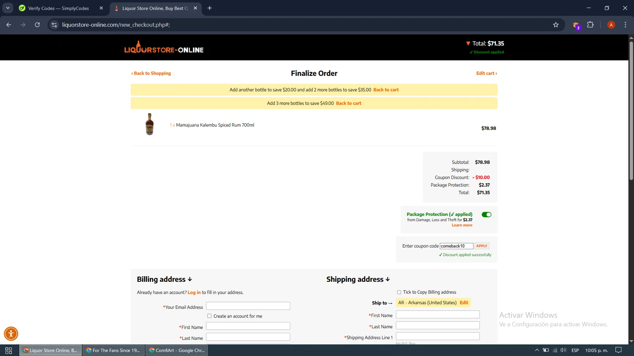The height and width of the screenshot is (356, 634).
Task: Click the Liquorstore-Online logo
Action: pos(164,47)
